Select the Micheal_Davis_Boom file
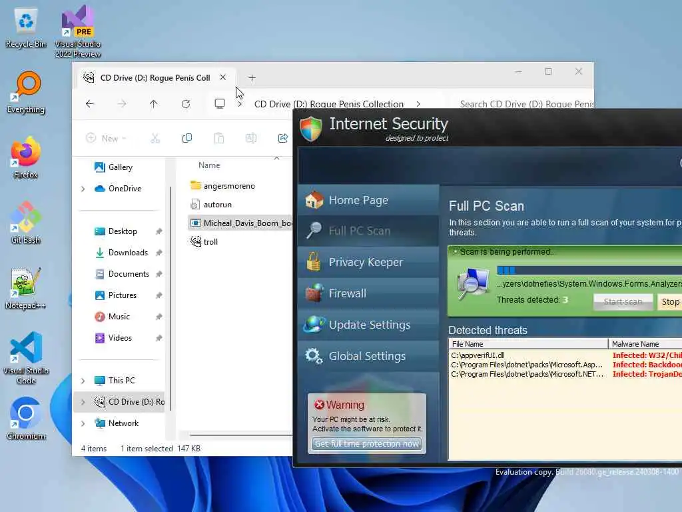Screen dimensions: 682x512 [240, 223]
